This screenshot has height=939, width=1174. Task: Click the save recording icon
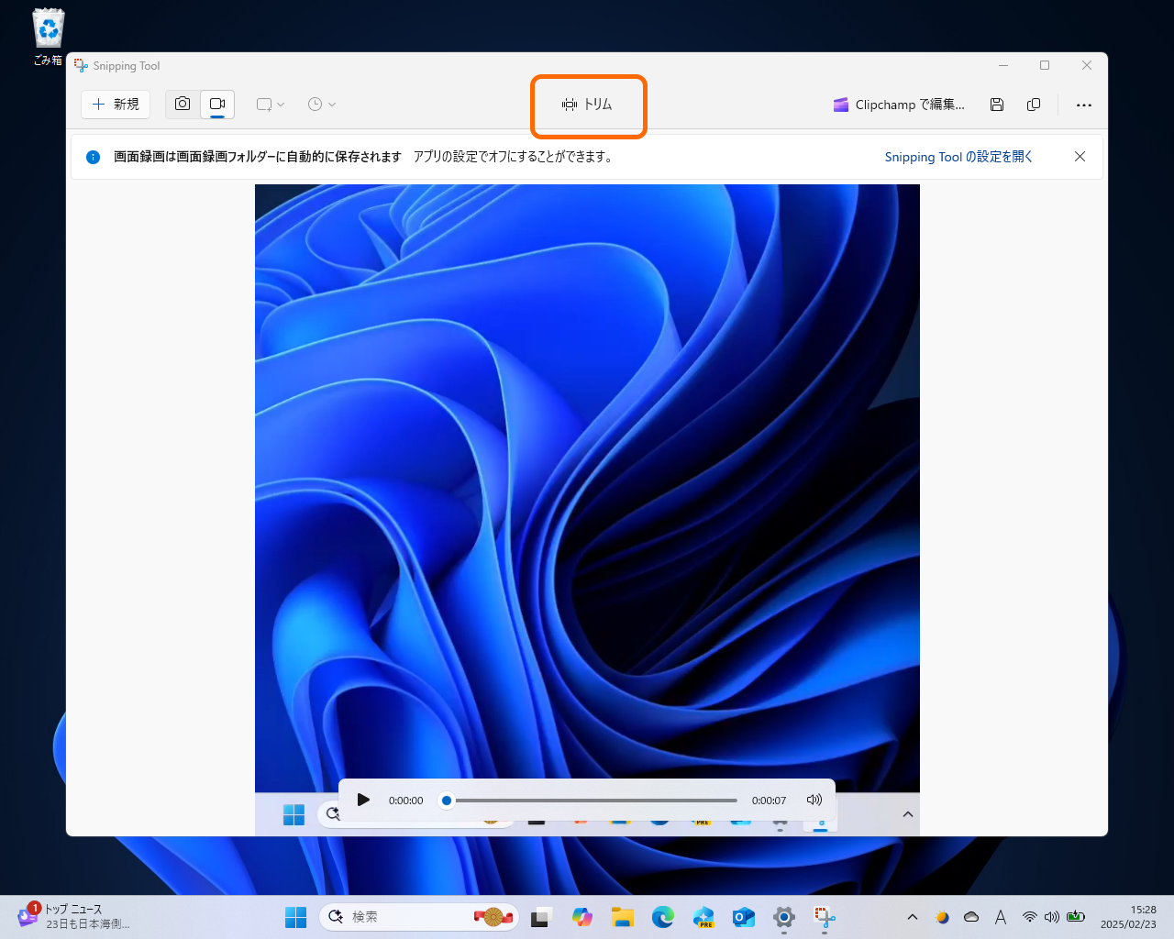point(997,105)
